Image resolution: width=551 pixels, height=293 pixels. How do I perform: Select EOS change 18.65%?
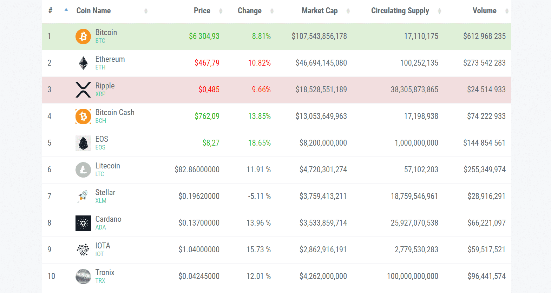(x=260, y=143)
